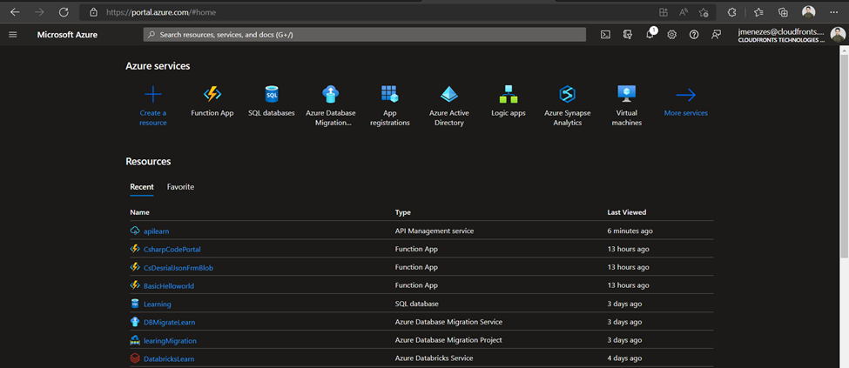
Task: Click the SQL database type cell
Action: [x=417, y=304]
